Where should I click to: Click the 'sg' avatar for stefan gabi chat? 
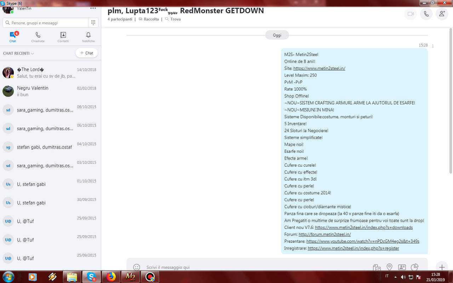(8, 147)
